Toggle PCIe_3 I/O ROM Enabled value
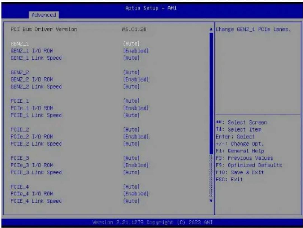Screen dimensions: 303x228 point(136,165)
